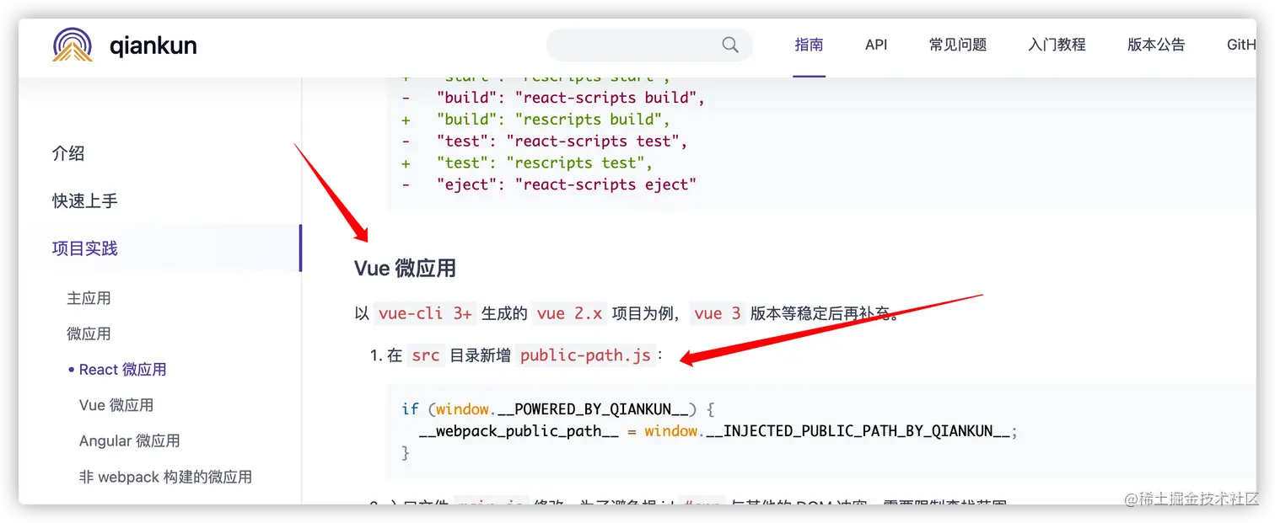Click the src inline code label
1275x523 pixels.
[x=425, y=355]
